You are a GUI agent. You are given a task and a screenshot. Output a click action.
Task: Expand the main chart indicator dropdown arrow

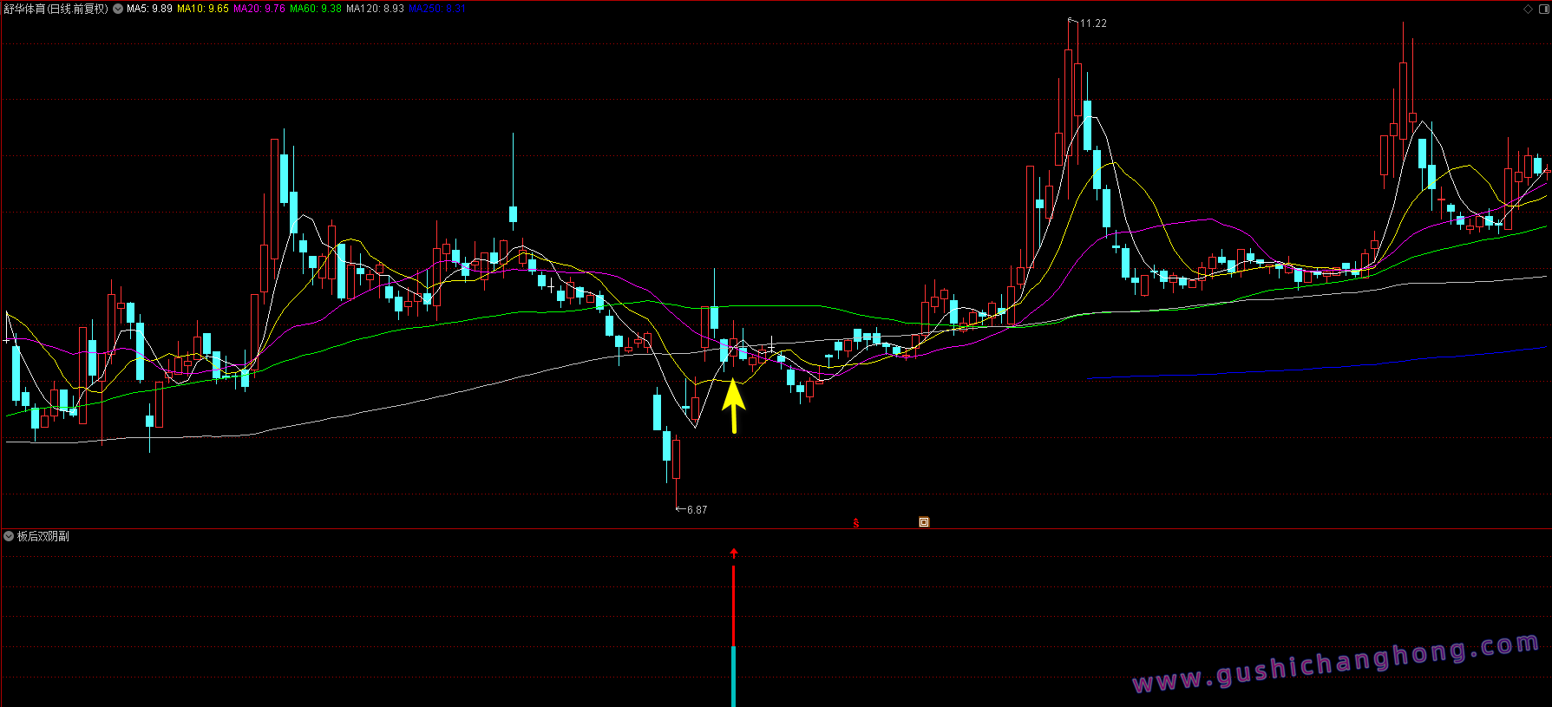(x=118, y=9)
